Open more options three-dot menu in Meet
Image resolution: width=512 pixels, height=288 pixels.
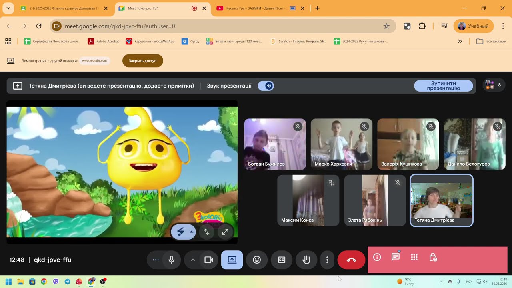(327, 260)
